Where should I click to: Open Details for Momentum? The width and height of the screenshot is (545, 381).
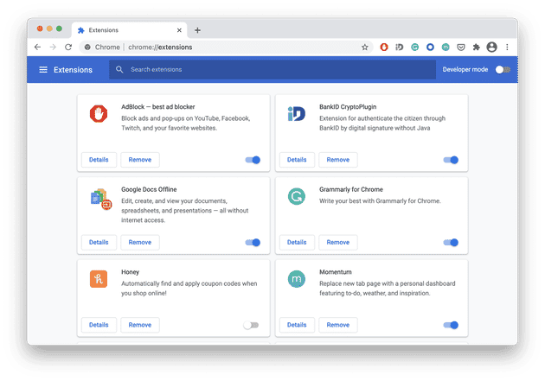pos(297,325)
